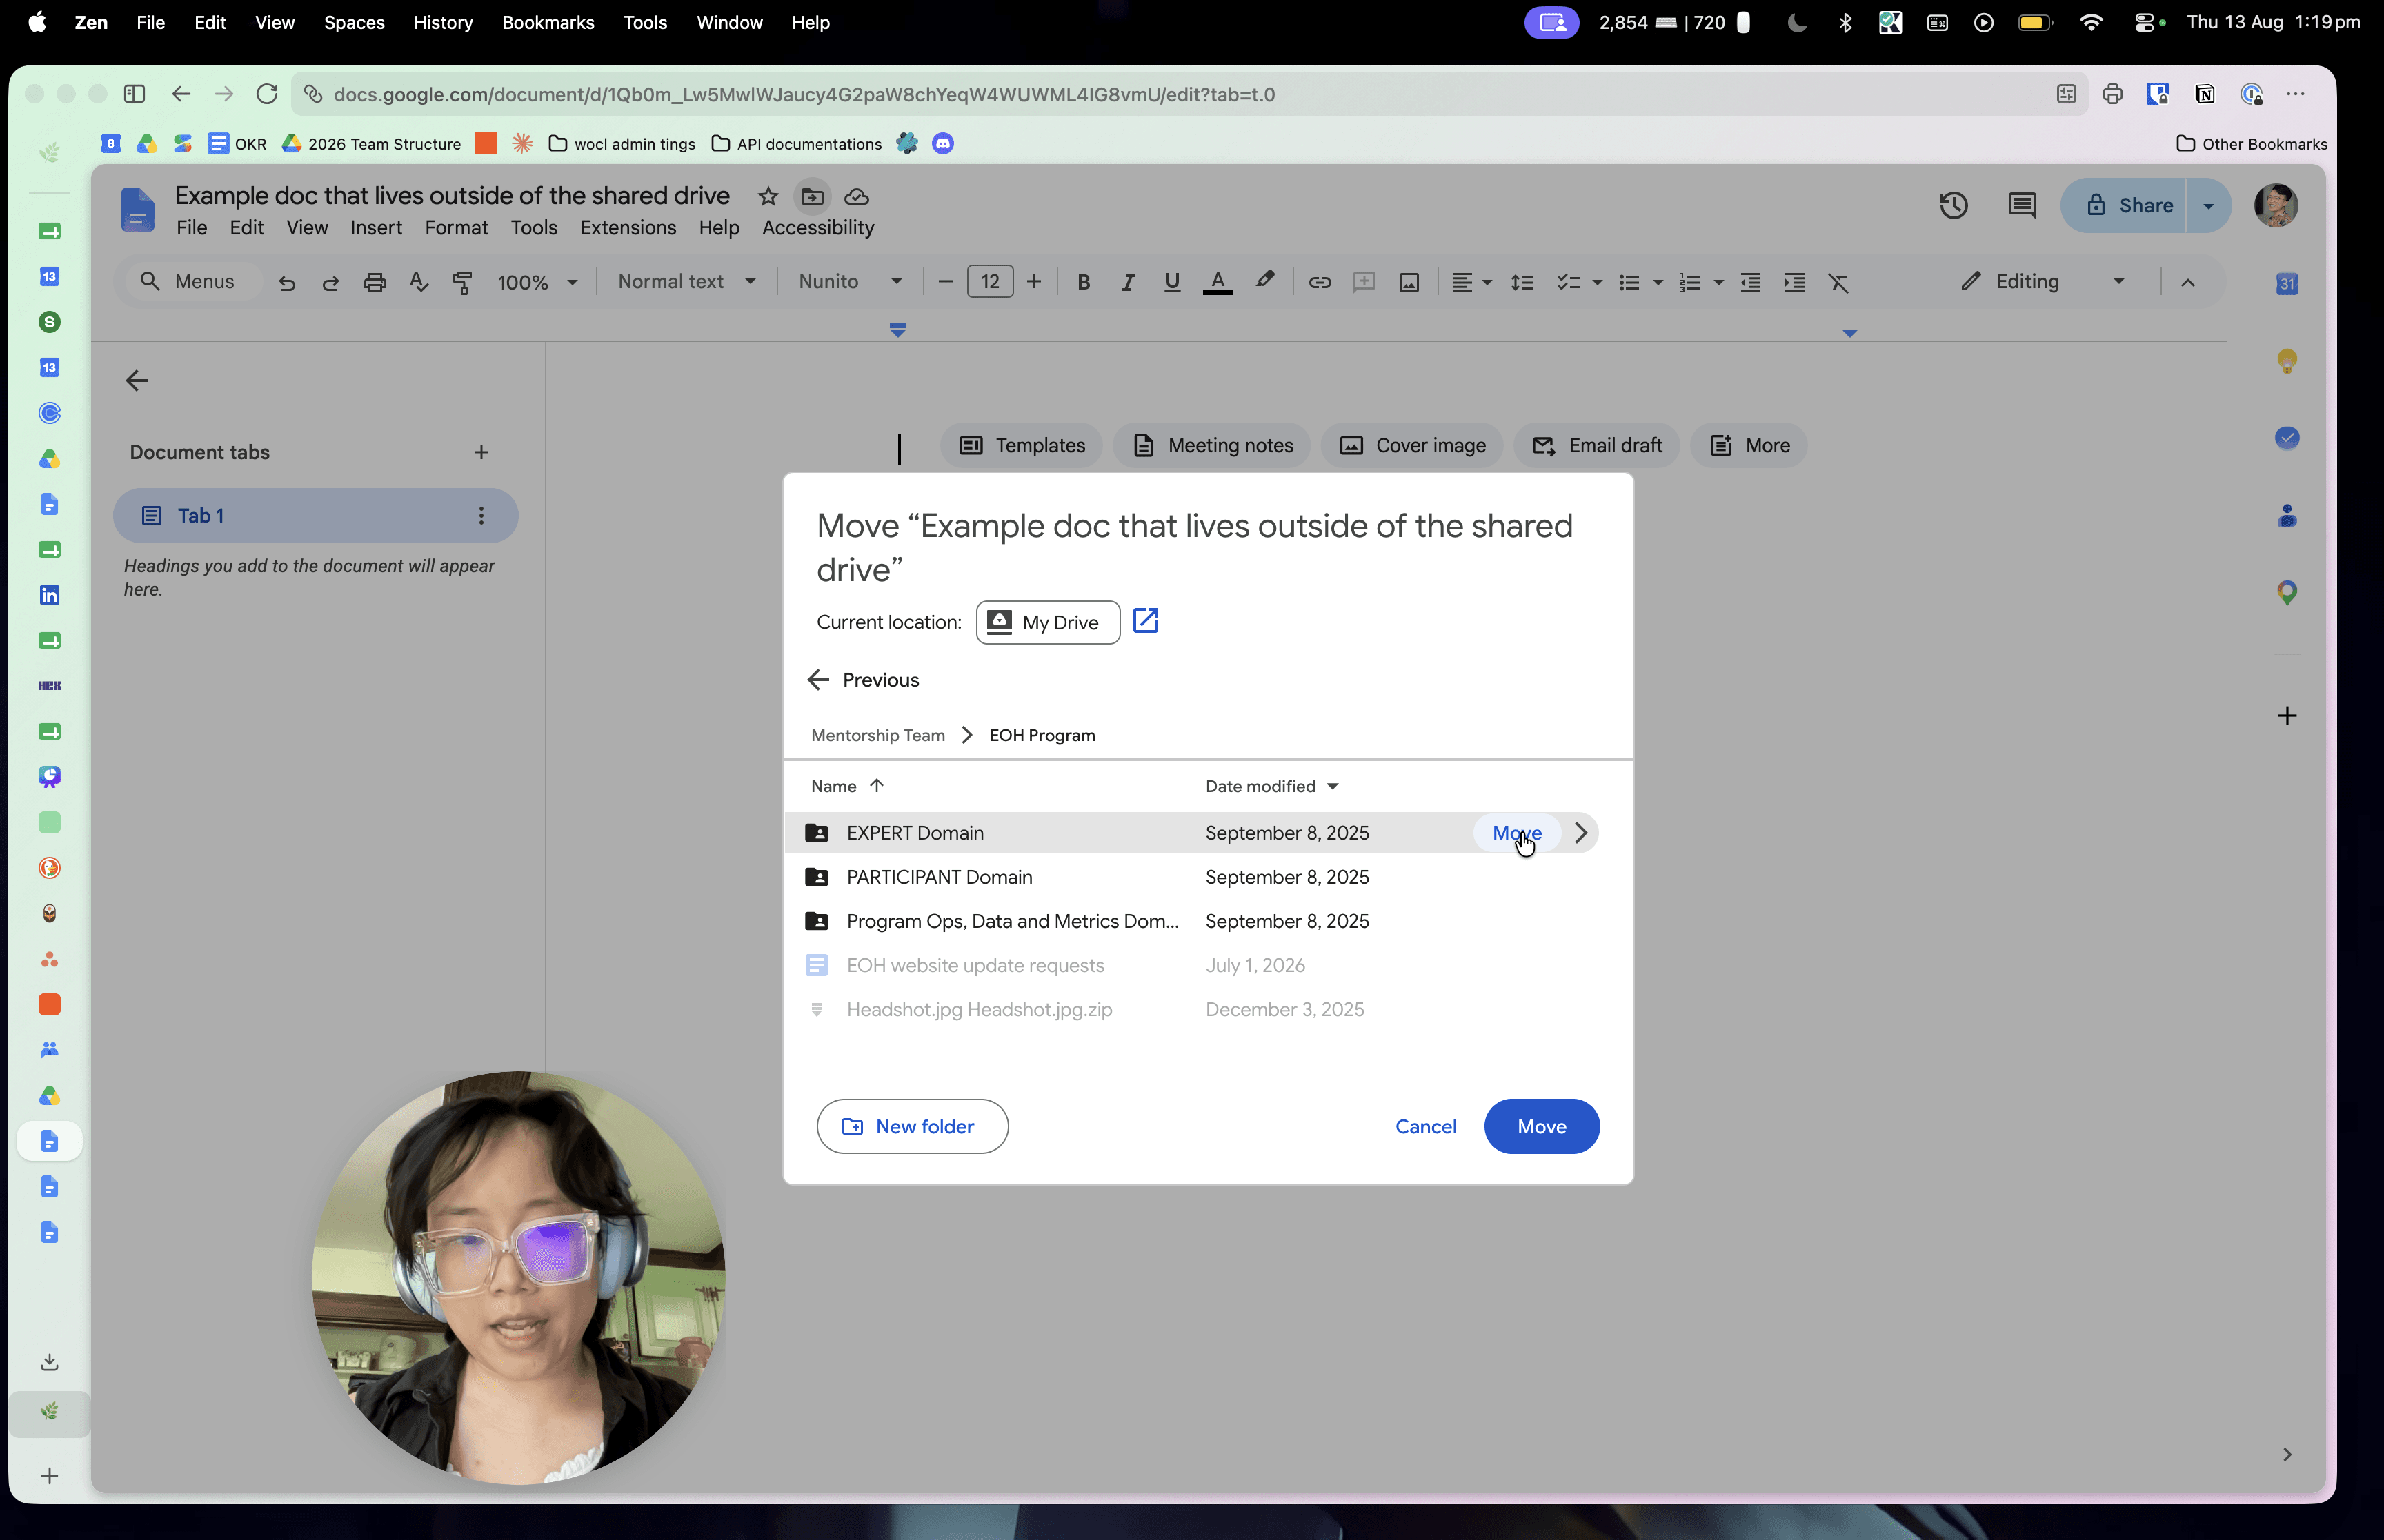Close the document tabs panel back arrow
The width and height of the screenshot is (2384, 1540).
pos(137,381)
